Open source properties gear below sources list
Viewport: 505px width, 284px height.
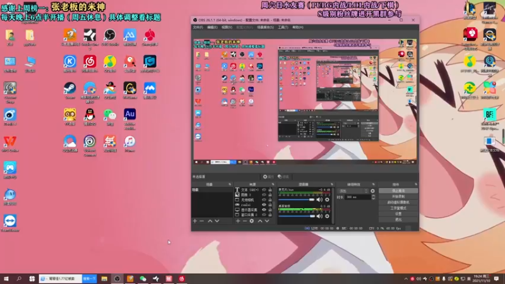click(252, 221)
